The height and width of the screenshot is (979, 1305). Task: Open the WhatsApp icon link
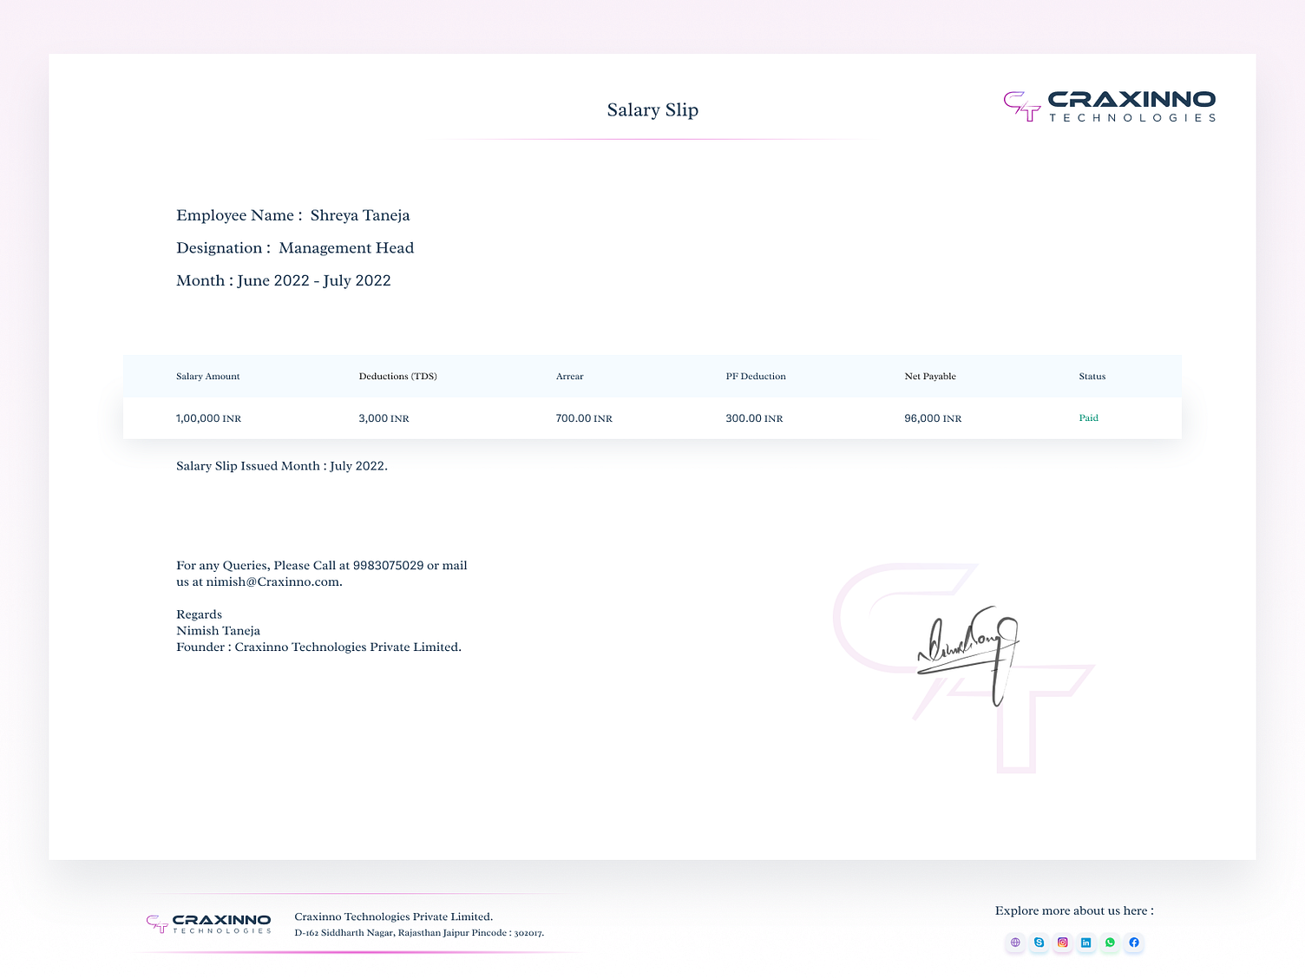point(1110,943)
